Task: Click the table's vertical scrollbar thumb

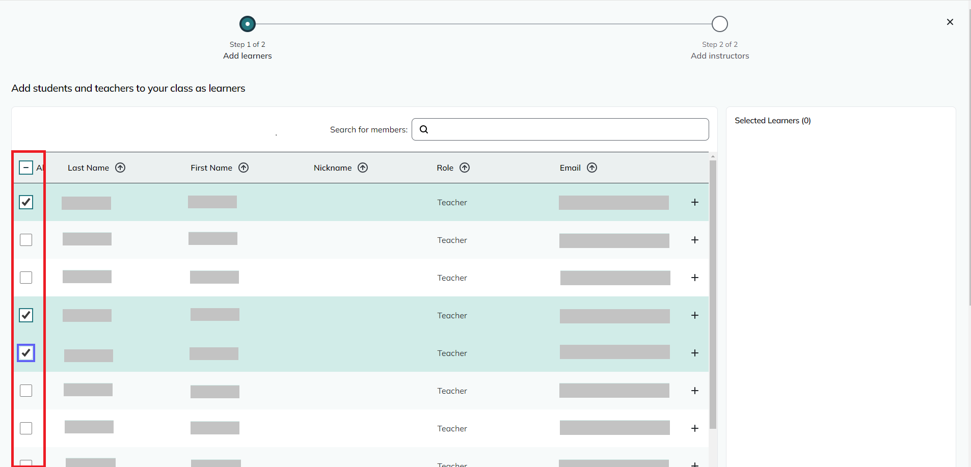Action: tap(713, 294)
